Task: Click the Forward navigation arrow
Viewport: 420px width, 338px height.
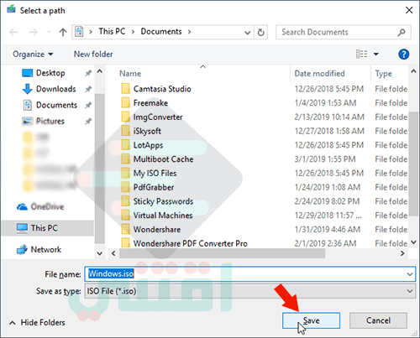Action: (34, 32)
